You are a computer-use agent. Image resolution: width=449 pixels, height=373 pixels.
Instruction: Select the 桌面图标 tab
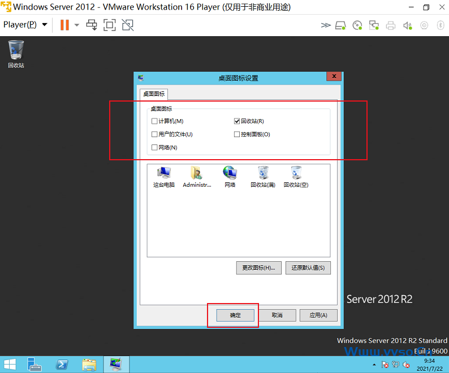tap(154, 94)
